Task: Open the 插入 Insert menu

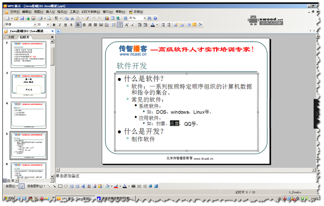Action: pos(50,12)
